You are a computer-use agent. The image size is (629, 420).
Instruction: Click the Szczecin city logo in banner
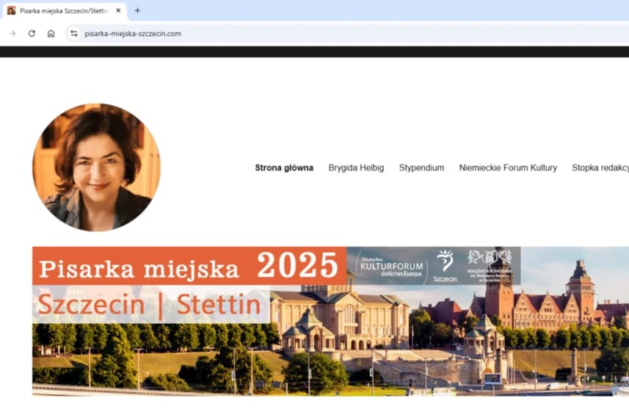point(445,266)
